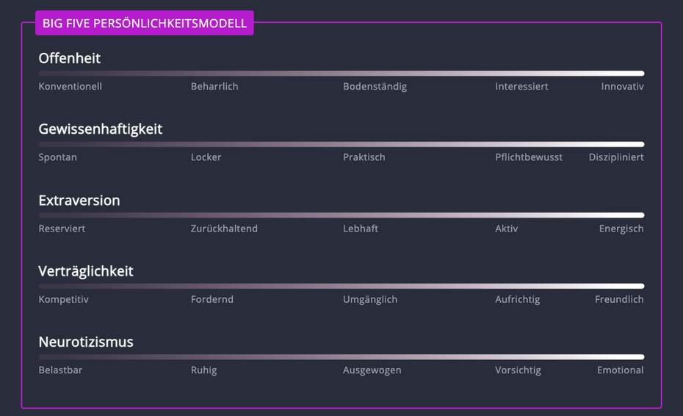Image resolution: width=683 pixels, height=416 pixels.
Task: Select the Konventionell label under Offenheit
Action: click(71, 87)
